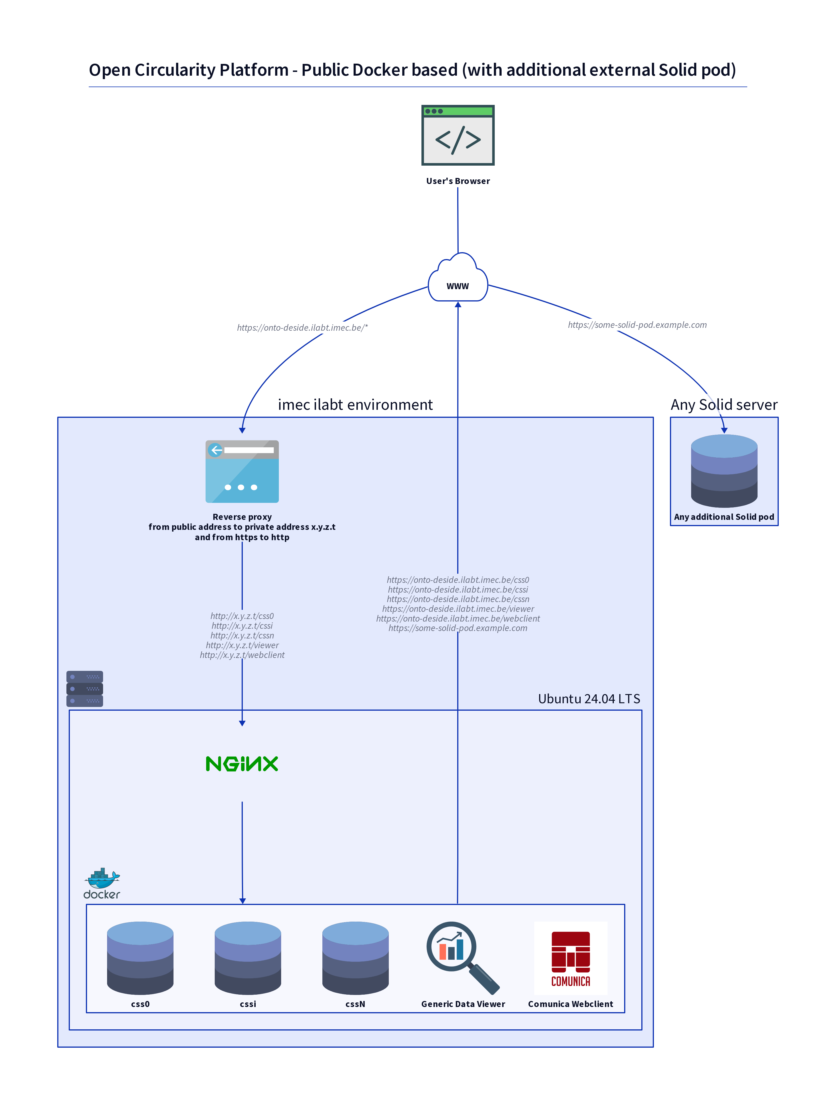836x1105 pixels.
Task: Click the http://x.y.z.t/webclient URL text
Action: (242, 655)
